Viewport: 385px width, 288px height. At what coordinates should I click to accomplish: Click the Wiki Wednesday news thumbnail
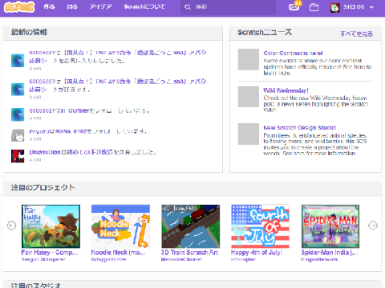tap(249, 97)
